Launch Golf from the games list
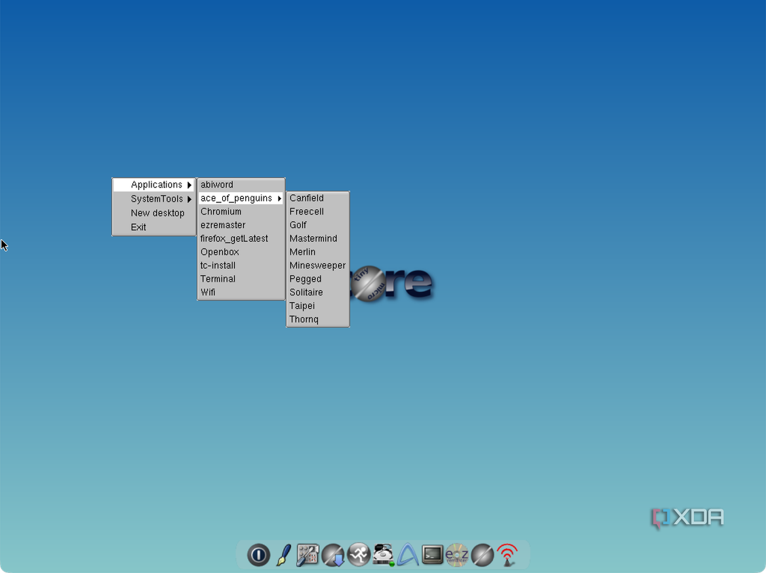766x573 pixels. (x=318, y=225)
